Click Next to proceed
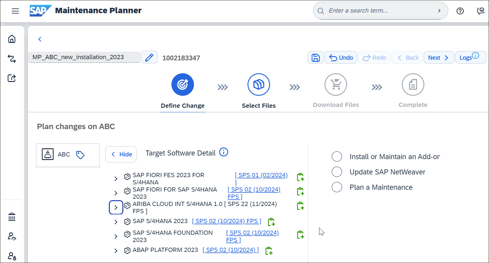489x263 pixels. point(439,57)
